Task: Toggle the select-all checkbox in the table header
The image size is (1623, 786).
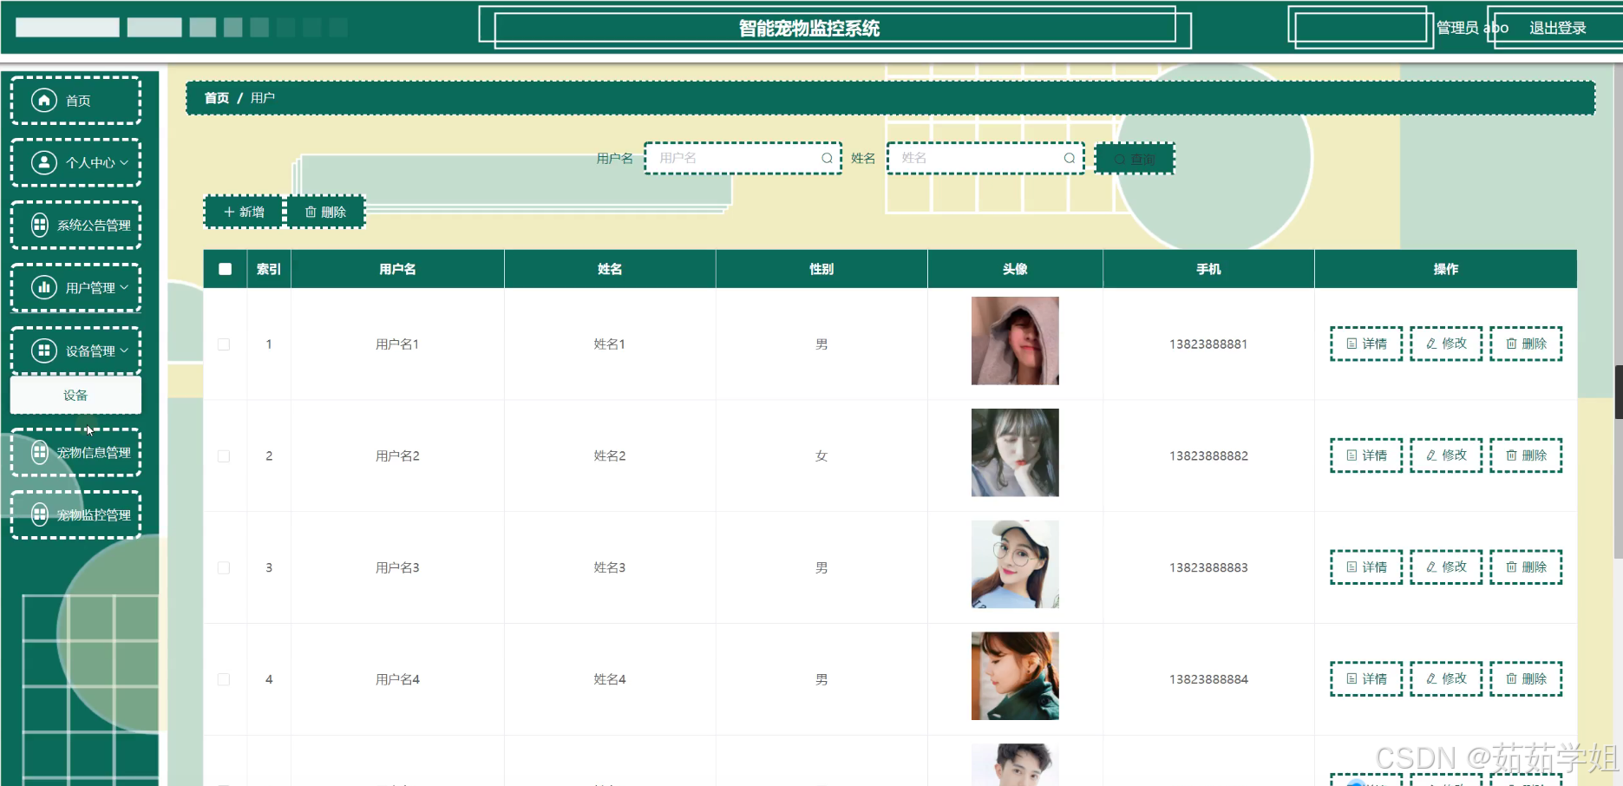Action: coord(226,269)
